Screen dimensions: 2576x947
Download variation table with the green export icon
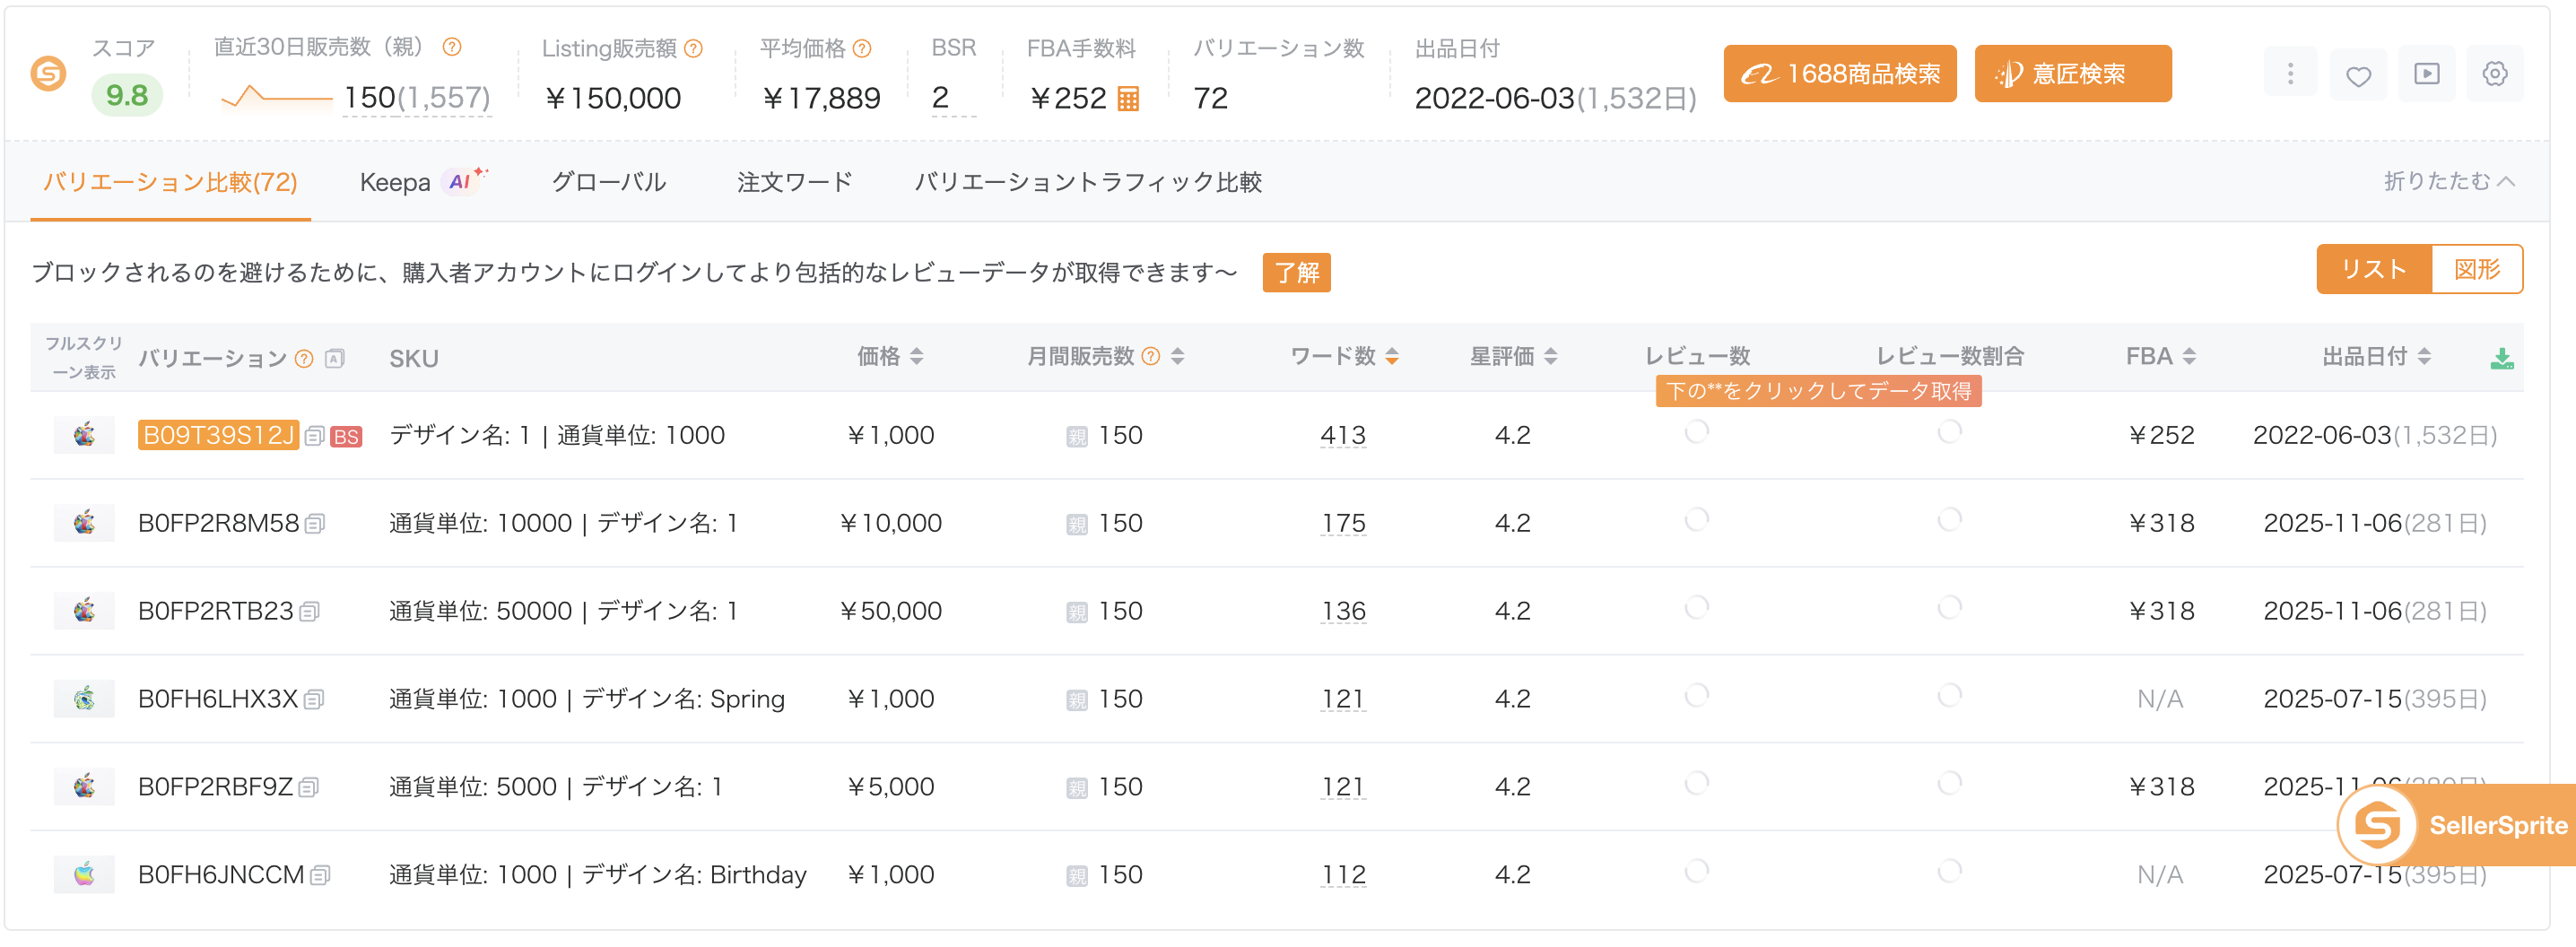[2501, 358]
